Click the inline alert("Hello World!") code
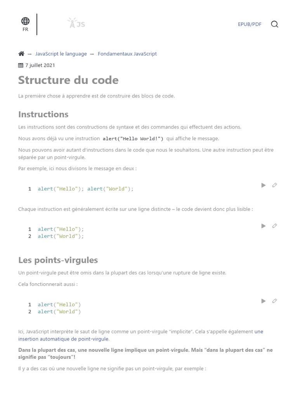 coord(133,139)
